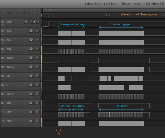
Task: Grab the drag handle of channel 08
Action: tap(3, 97)
